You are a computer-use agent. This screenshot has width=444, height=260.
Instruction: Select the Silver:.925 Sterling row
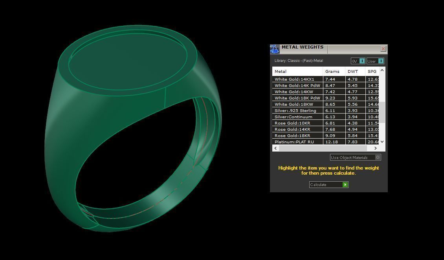point(326,110)
